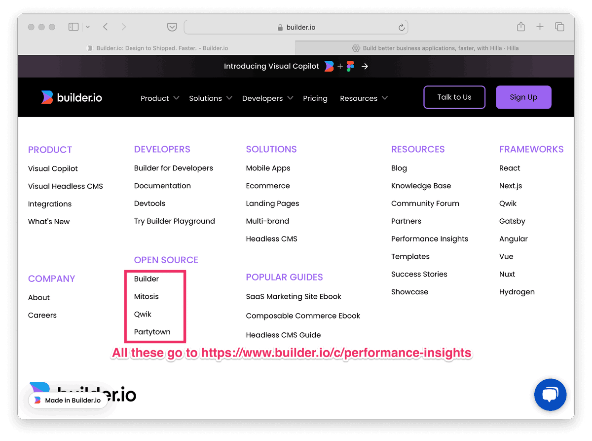Image resolution: width=592 pixels, height=441 pixels.
Task: Switch to the Hilla tab
Action: (435, 48)
